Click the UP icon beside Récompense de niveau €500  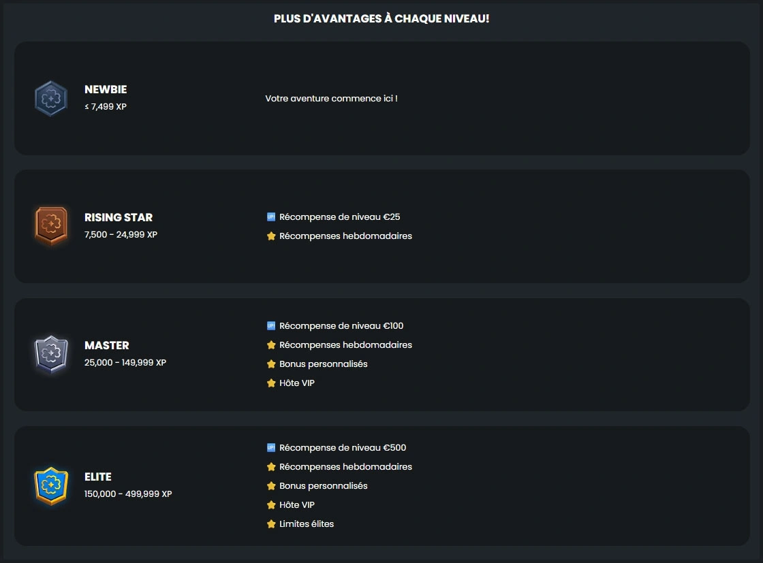[271, 448]
